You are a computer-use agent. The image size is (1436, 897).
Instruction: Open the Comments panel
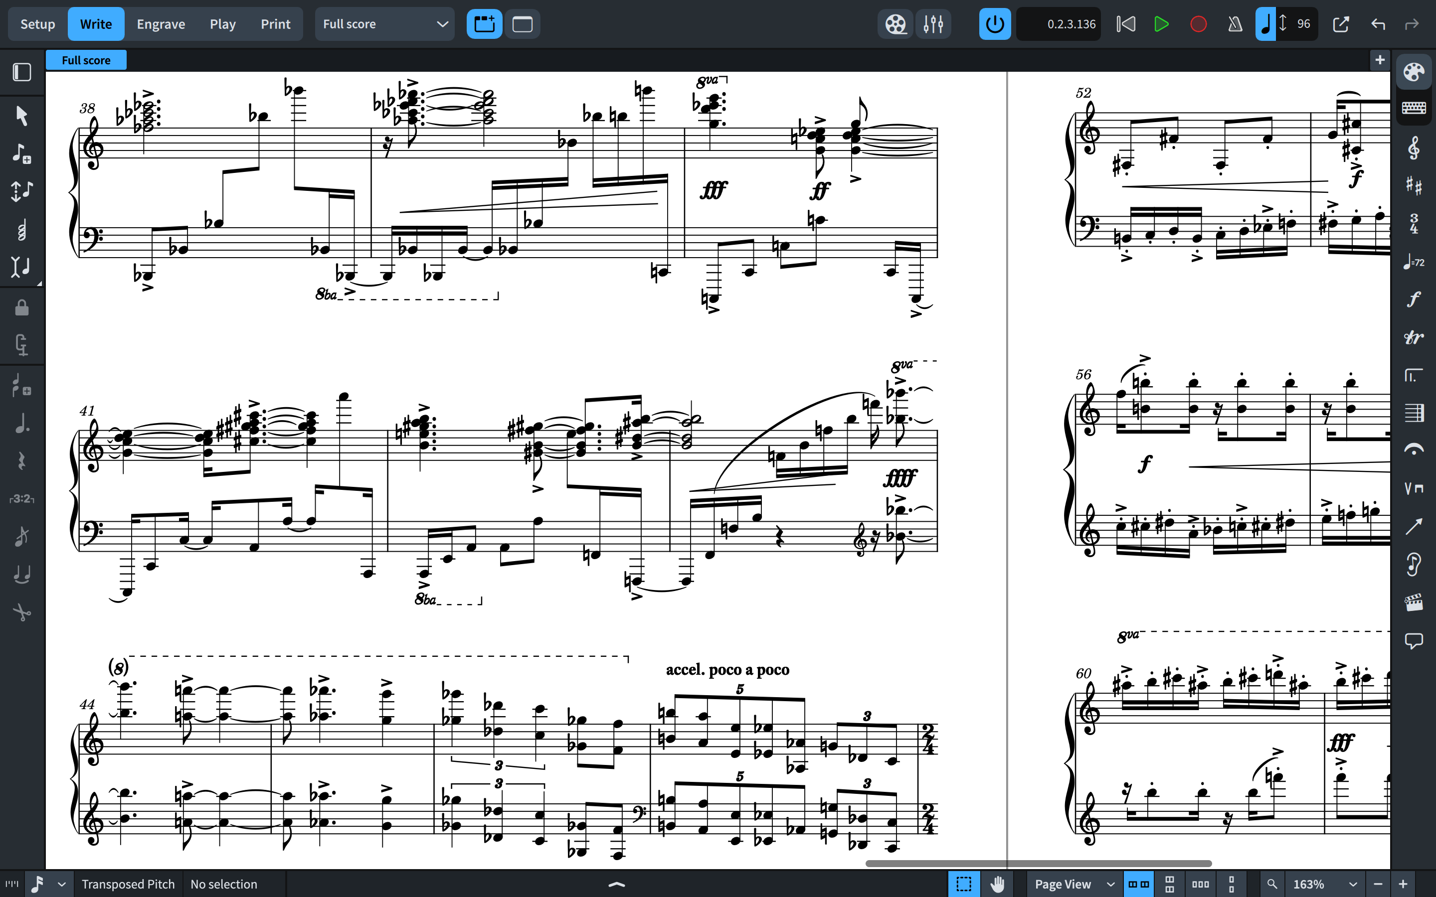click(1414, 641)
